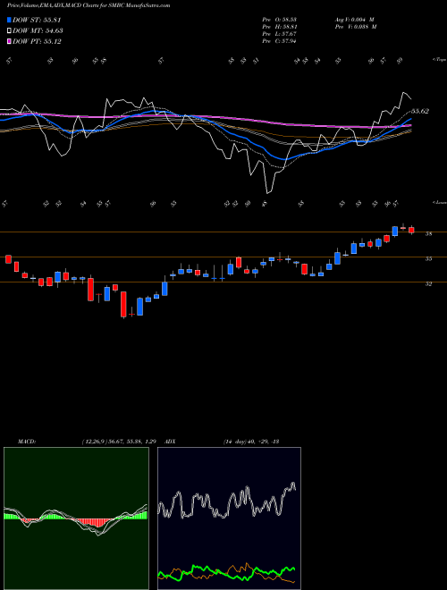Click the Pre O: 58.58 value
The image size is (447, 590).
pyautogui.click(x=279, y=20)
